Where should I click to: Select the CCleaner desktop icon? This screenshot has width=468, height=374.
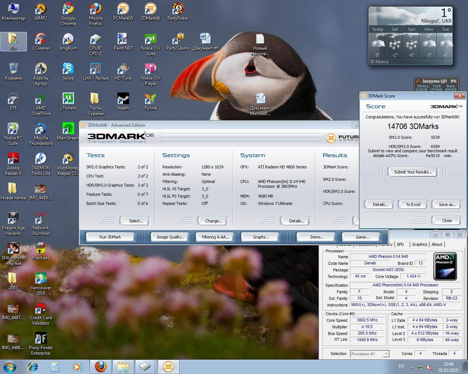point(41,42)
